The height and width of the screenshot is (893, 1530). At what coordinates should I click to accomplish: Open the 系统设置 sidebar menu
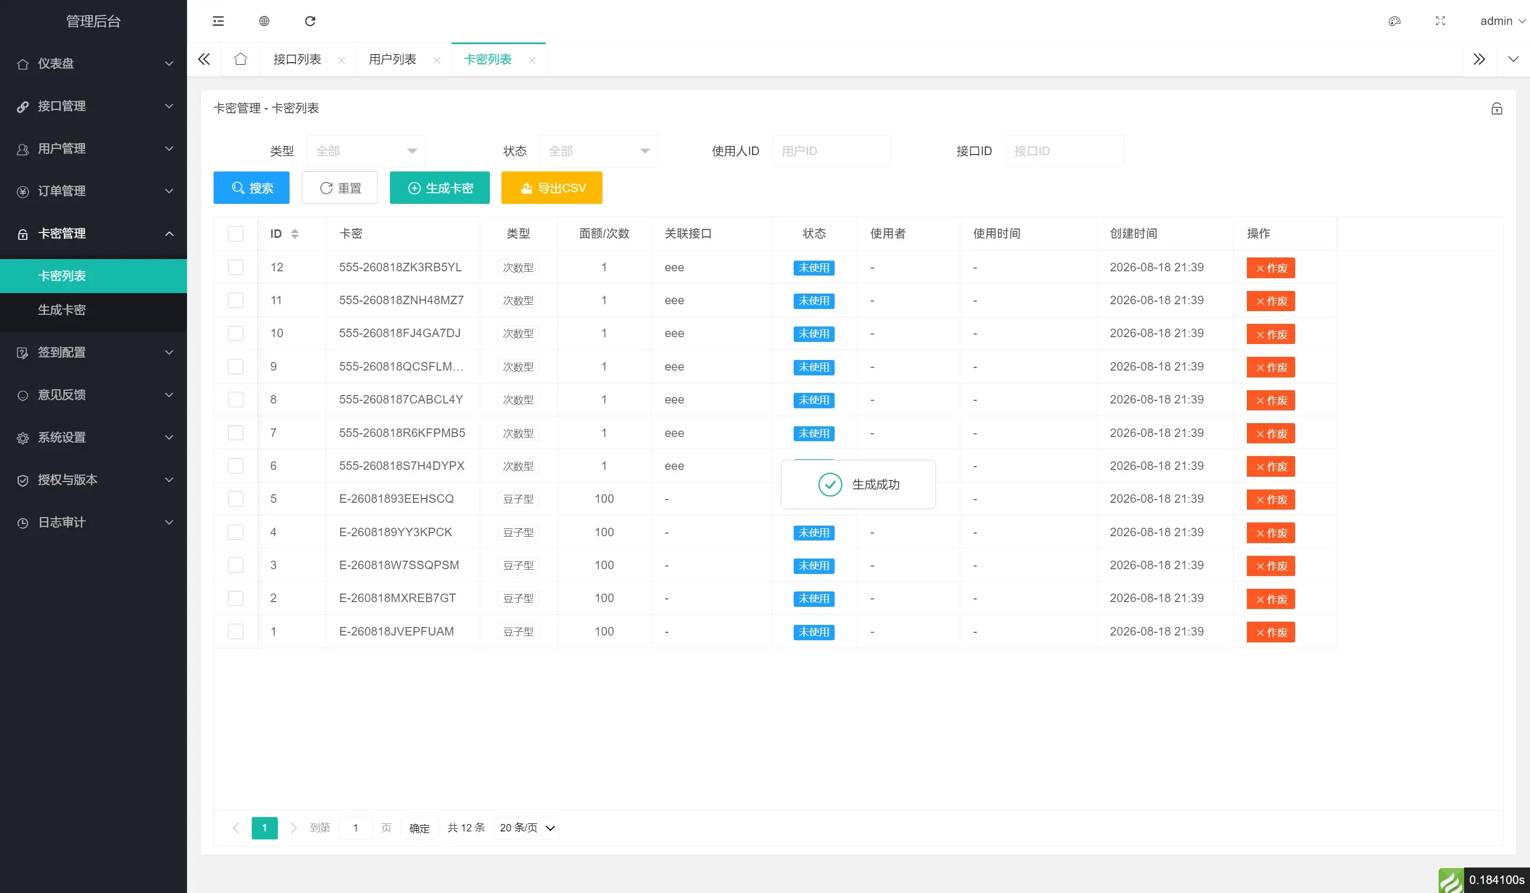(93, 437)
